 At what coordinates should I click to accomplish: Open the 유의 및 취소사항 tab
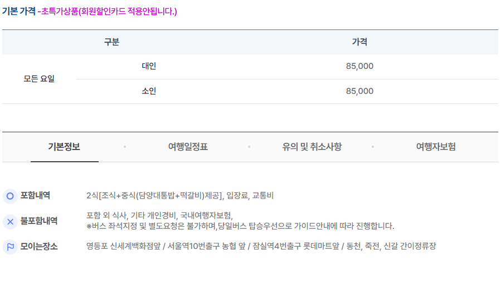[312, 147]
